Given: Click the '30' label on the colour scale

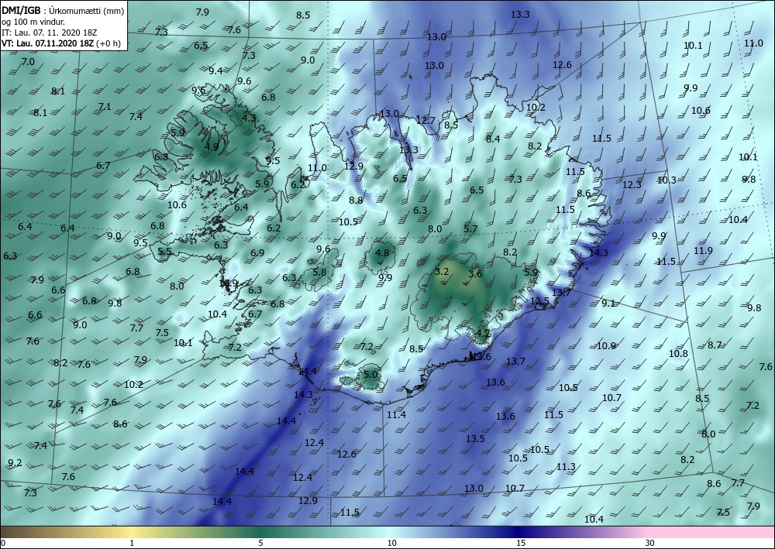Looking at the screenshot, I should pyautogui.click(x=650, y=544).
